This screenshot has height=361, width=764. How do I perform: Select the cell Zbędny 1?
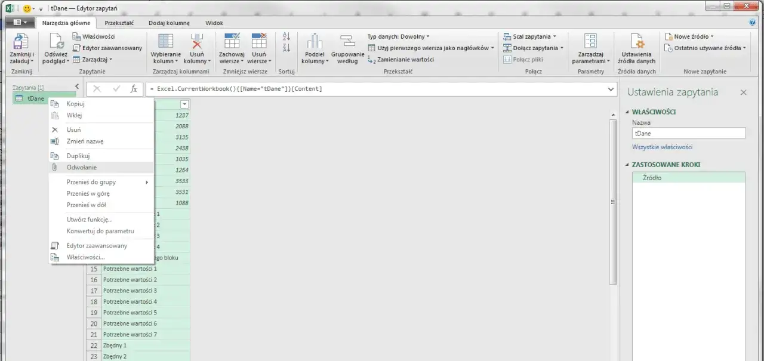click(x=146, y=345)
